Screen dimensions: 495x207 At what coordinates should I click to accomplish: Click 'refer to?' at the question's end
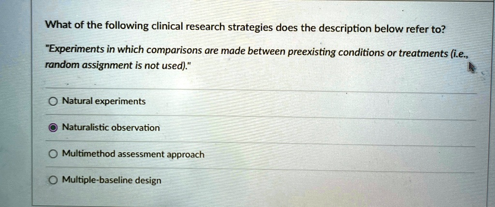pos(425,29)
